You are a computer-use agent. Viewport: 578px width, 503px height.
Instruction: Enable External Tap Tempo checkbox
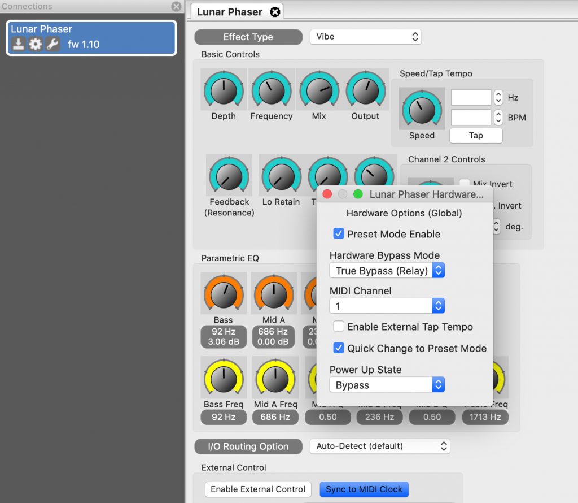pos(339,327)
